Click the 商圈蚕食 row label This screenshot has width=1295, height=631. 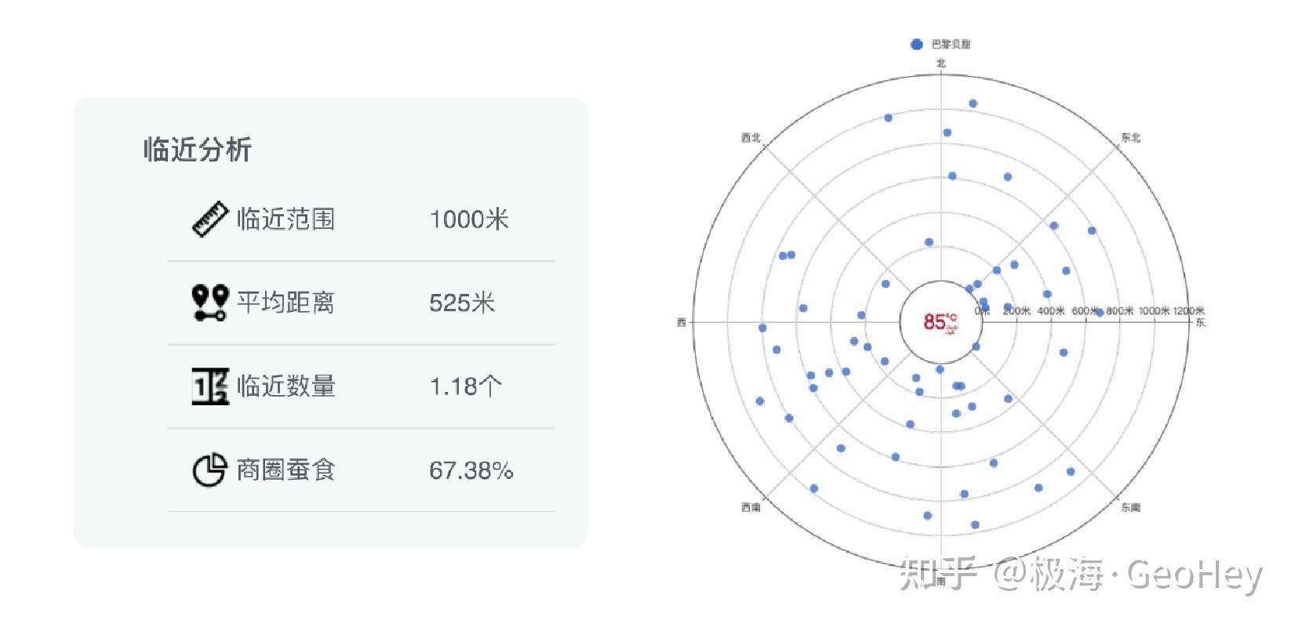[x=286, y=470]
